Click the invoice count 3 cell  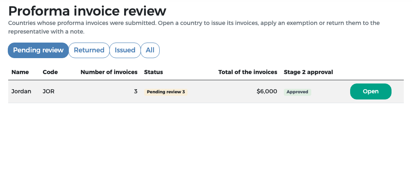point(136,91)
